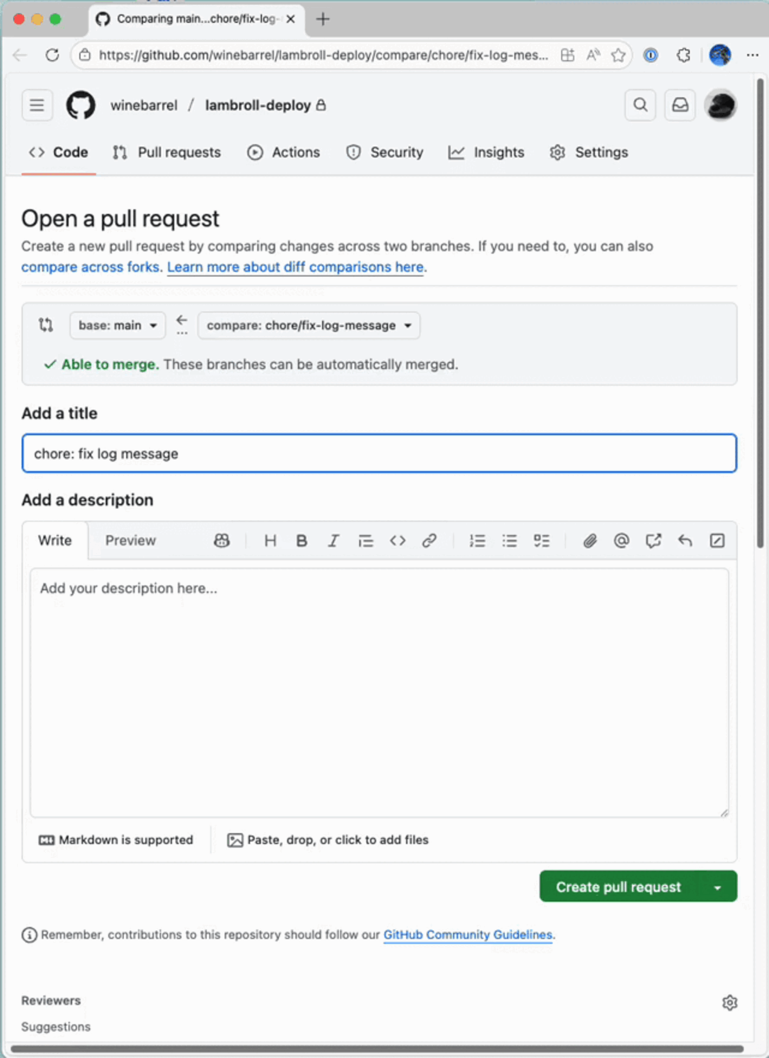Open the Pull requests tab
The height and width of the screenshot is (1058, 769).
point(167,153)
